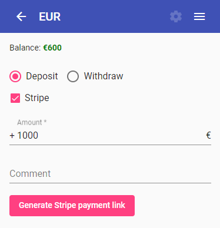
Task: Focus the Amount field containing 1000
Action: coord(110,135)
